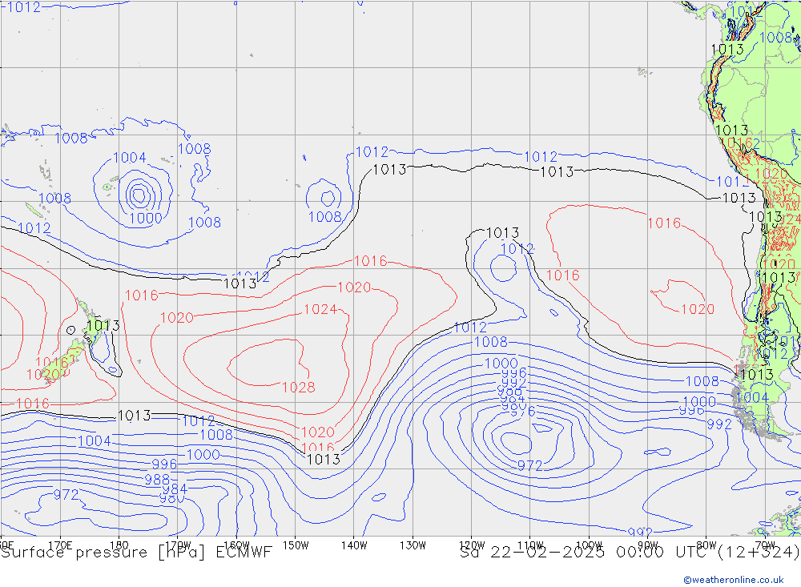This screenshot has height=587, width=801.
Task: Click the 170W longitude label
Action: (x=178, y=545)
